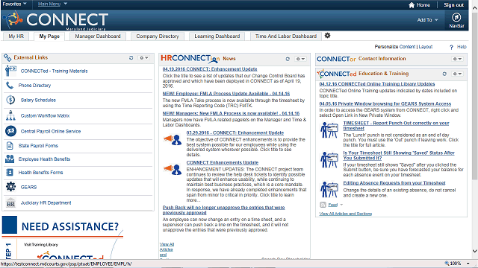Screen dimensions: 478x268
Task: Click the NEED ASSISTANCE banner image
Action: pos(63,237)
